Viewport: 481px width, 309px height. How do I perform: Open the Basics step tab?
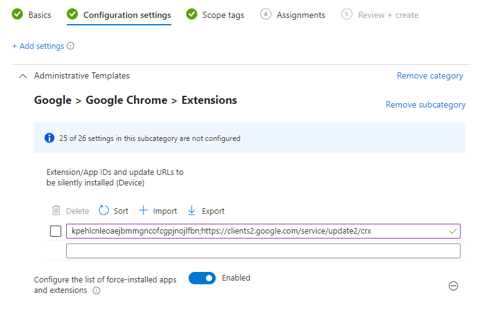tap(32, 15)
